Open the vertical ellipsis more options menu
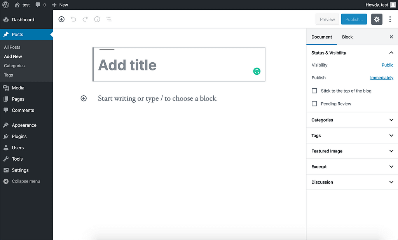This screenshot has width=398, height=240. (390, 19)
